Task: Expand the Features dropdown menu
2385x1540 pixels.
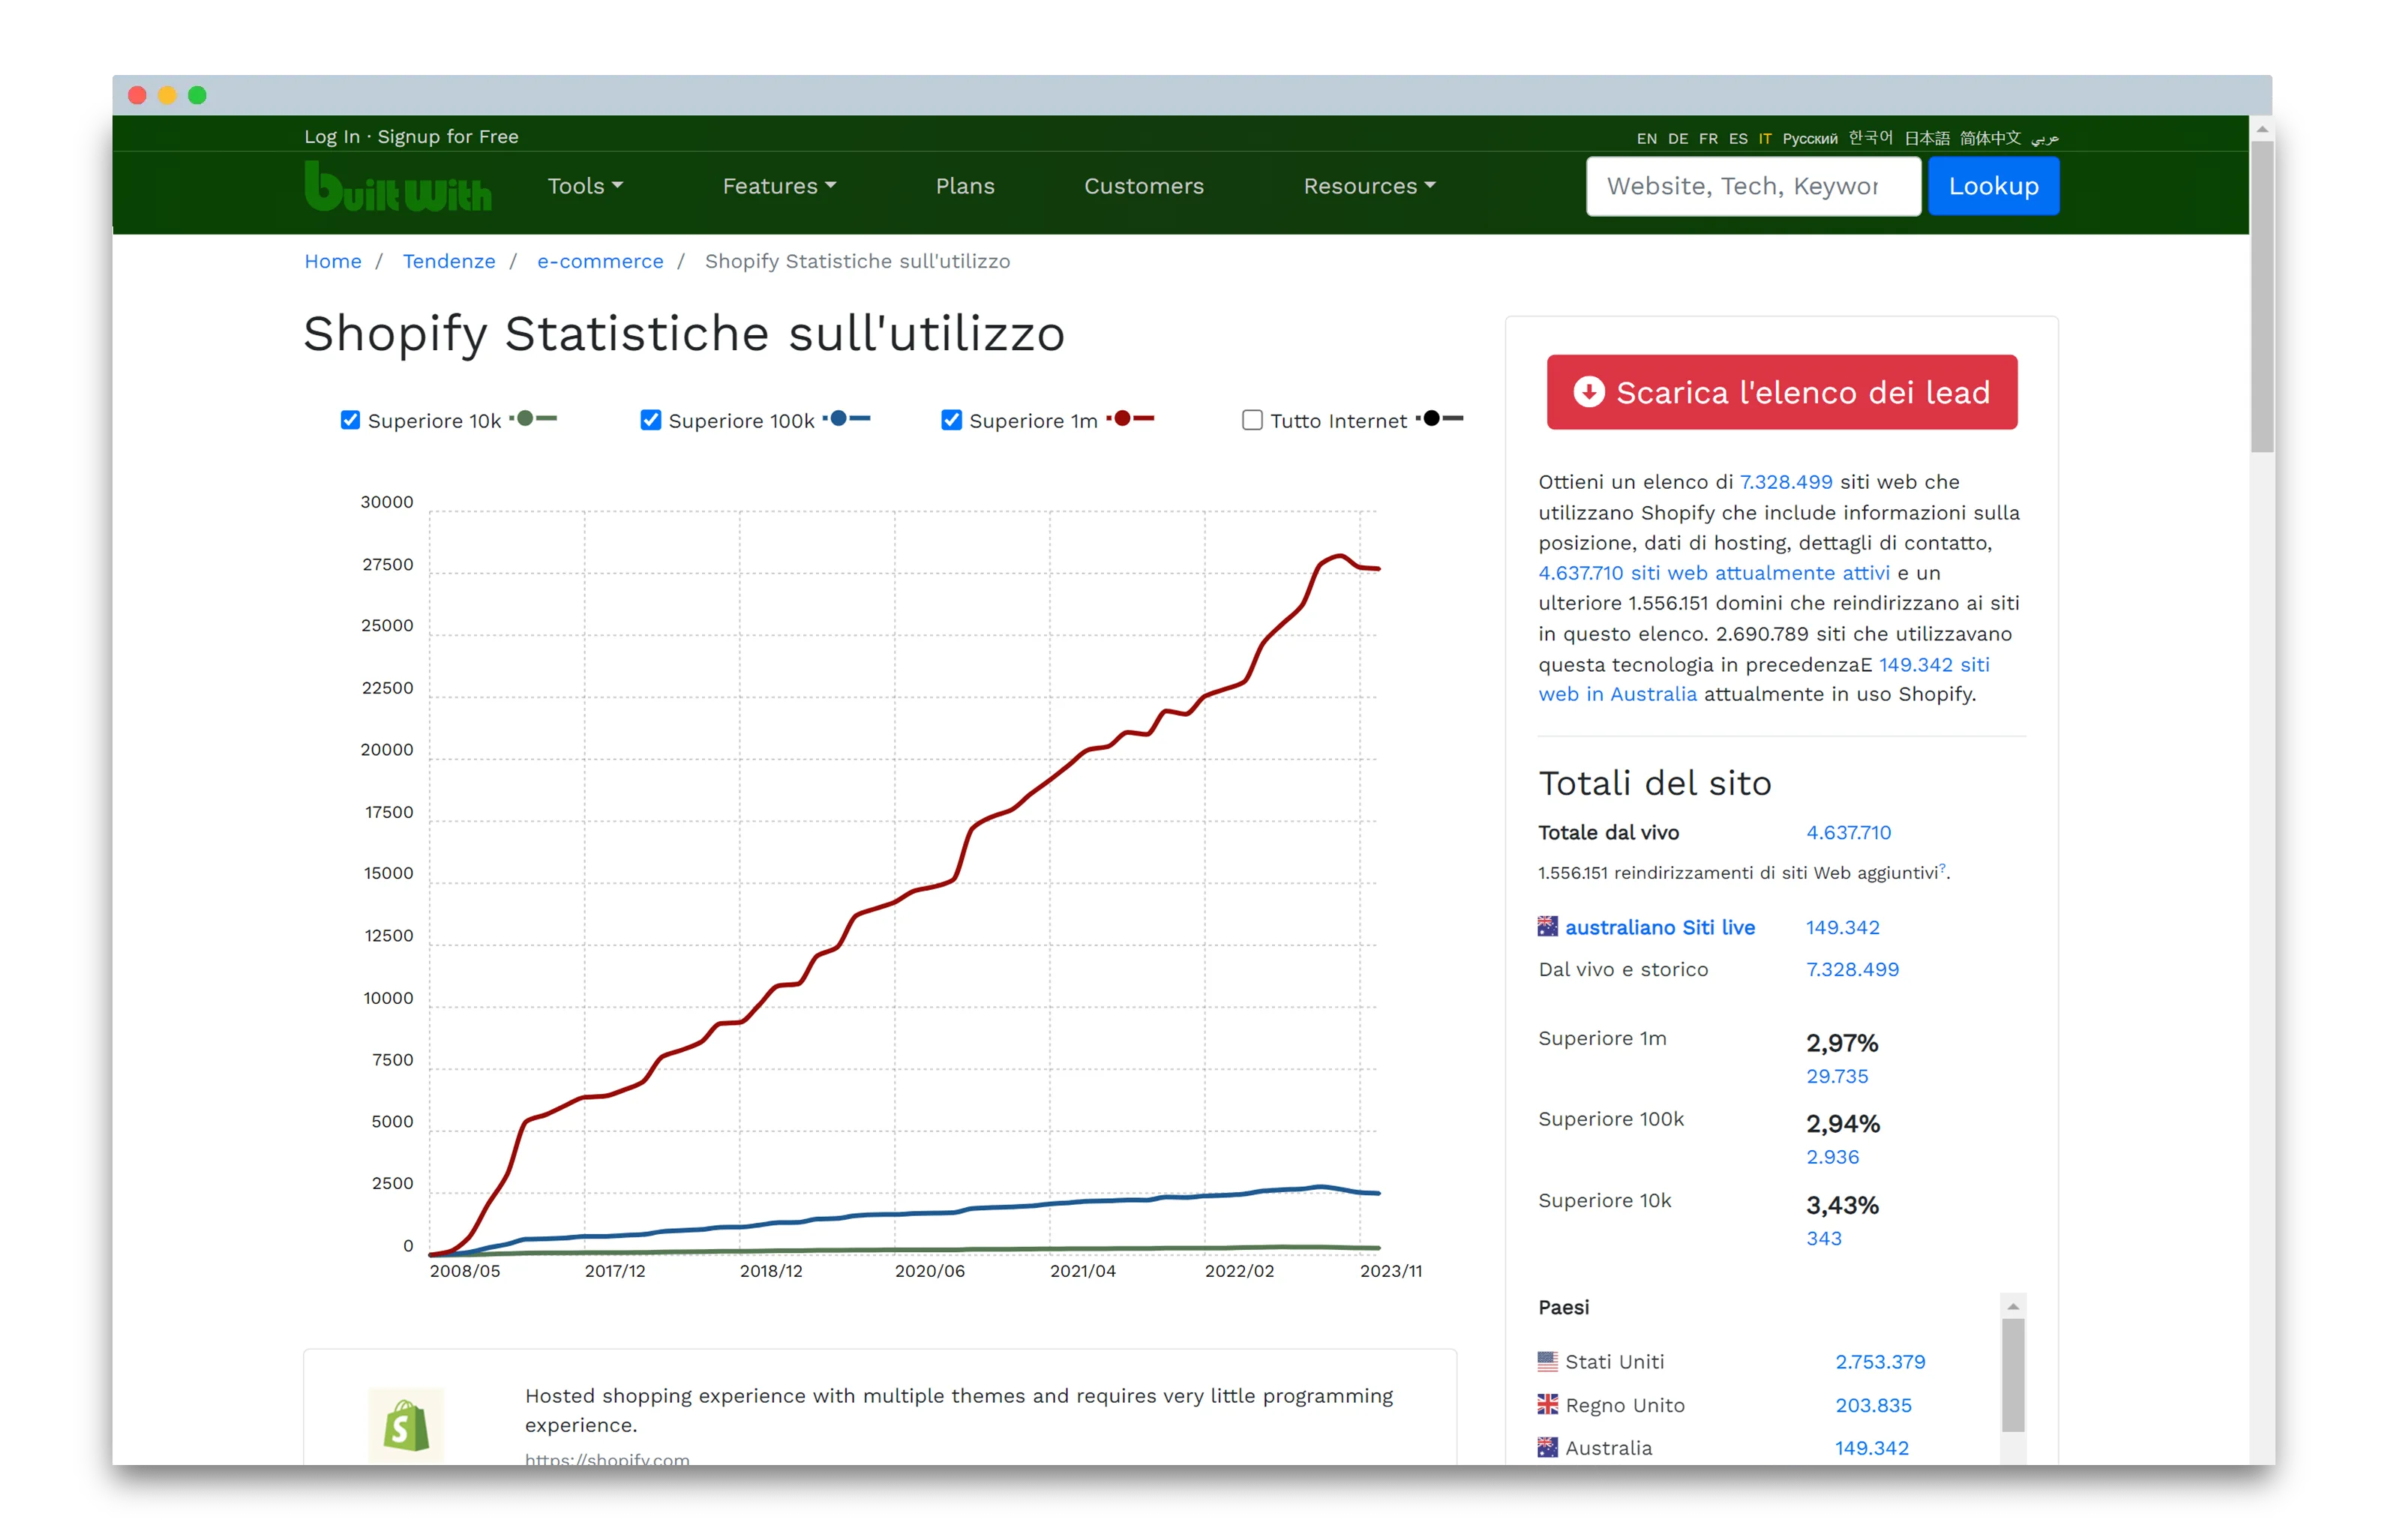Action: point(779,186)
